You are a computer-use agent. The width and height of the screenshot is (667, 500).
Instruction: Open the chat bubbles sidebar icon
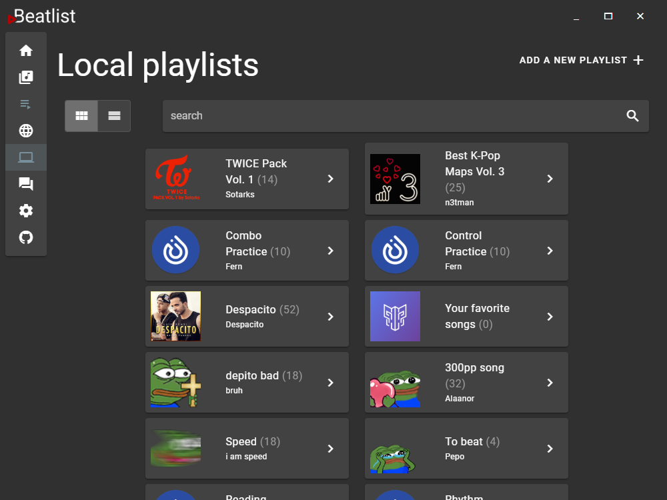26,184
